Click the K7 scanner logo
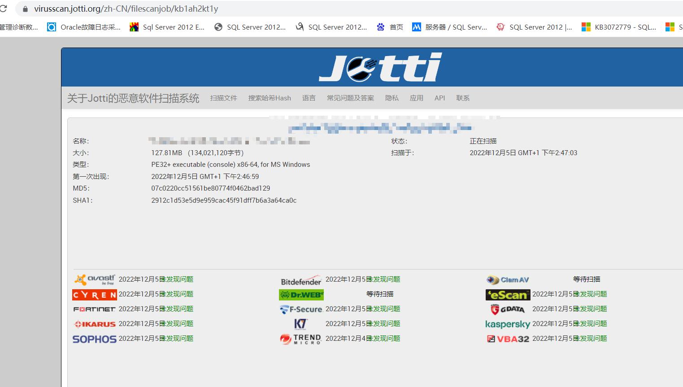Viewport: 683px width, 387px height. [x=301, y=324]
